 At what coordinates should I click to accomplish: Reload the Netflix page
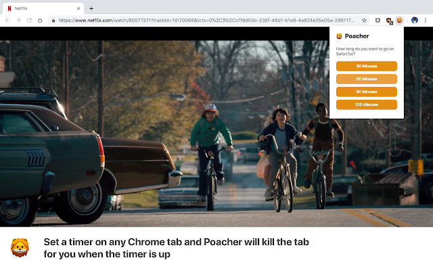(29, 20)
